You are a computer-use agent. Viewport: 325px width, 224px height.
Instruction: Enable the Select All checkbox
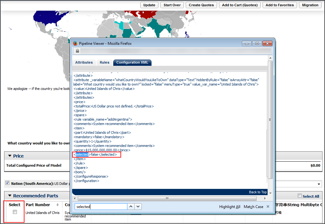click(x=300, y=196)
